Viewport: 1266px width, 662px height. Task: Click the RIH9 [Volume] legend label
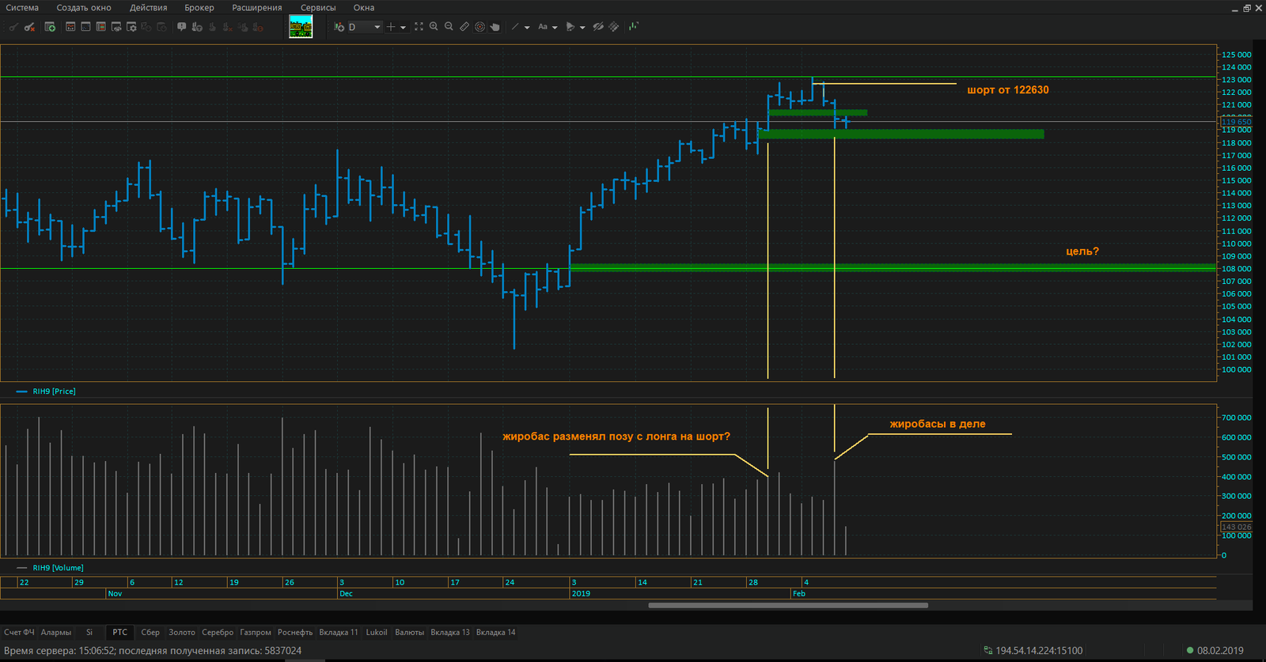pyautogui.click(x=58, y=568)
